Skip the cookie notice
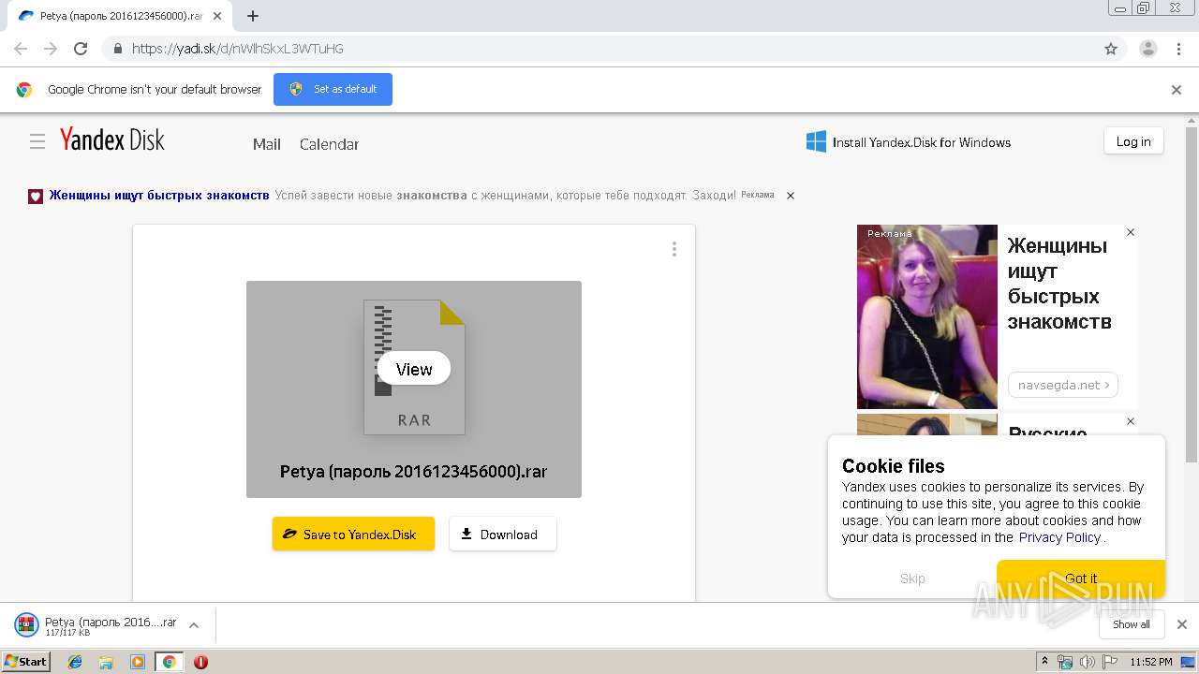The image size is (1199, 674). click(x=912, y=579)
